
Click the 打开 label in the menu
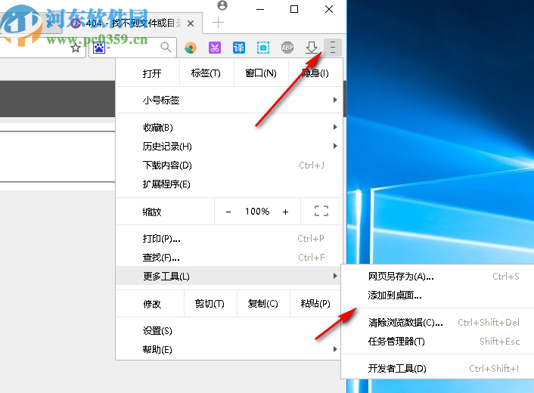(x=152, y=73)
